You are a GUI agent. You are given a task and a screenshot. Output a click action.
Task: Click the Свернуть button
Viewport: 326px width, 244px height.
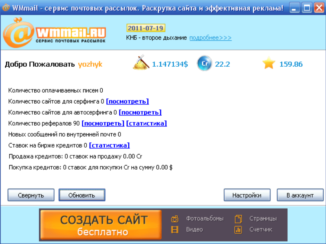pos(31,195)
